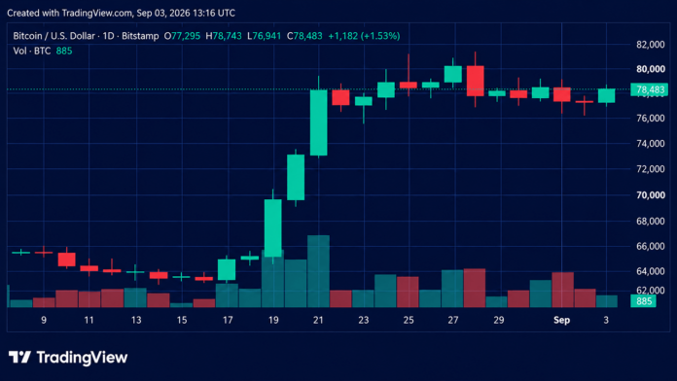Click the 80,000 price axis label

click(650, 69)
